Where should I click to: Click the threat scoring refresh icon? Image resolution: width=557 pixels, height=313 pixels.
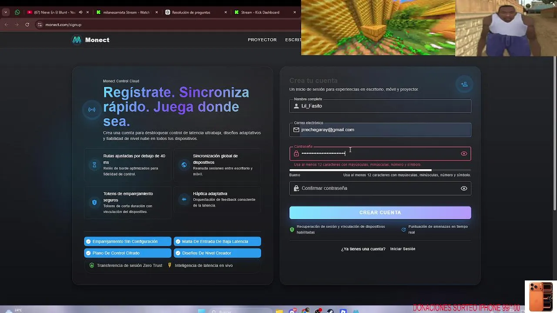403,230
